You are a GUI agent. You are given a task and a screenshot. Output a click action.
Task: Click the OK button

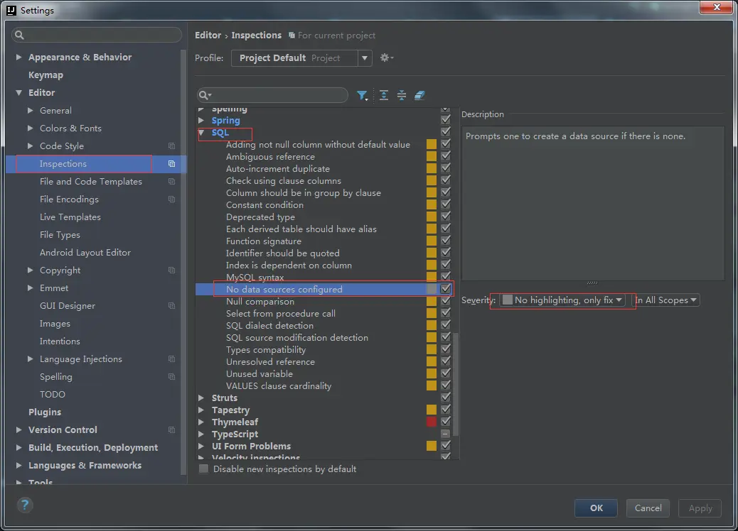(596, 508)
